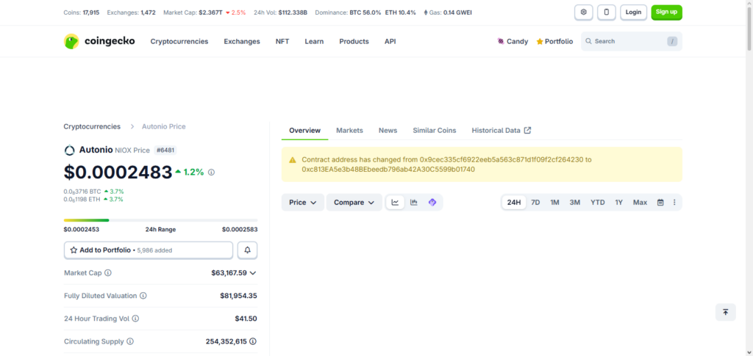Image resolution: width=753 pixels, height=356 pixels.
Task: Click the price alert bell icon
Action: tap(247, 250)
